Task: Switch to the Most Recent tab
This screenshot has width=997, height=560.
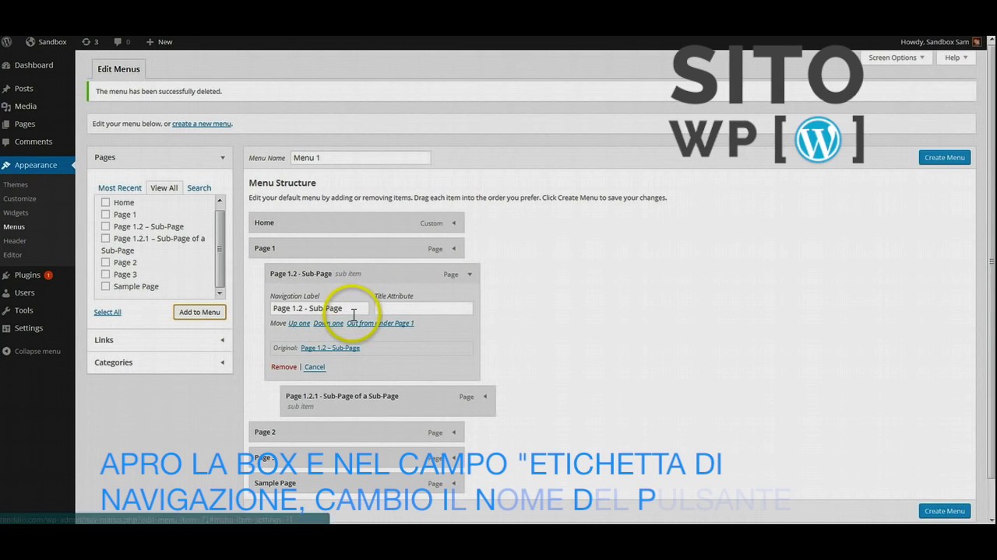Action: 120,187
